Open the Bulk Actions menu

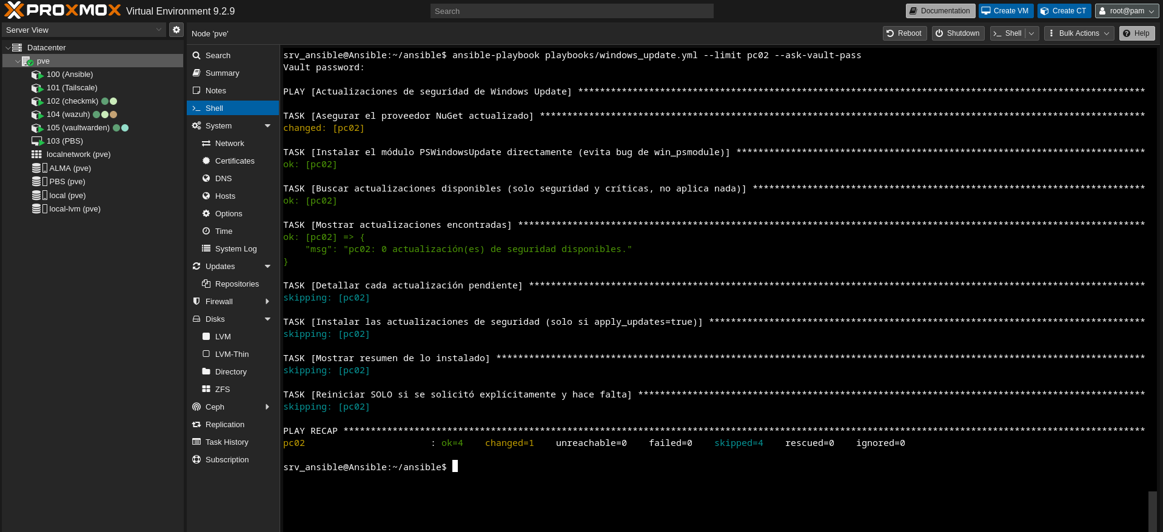tap(1079, 33)
